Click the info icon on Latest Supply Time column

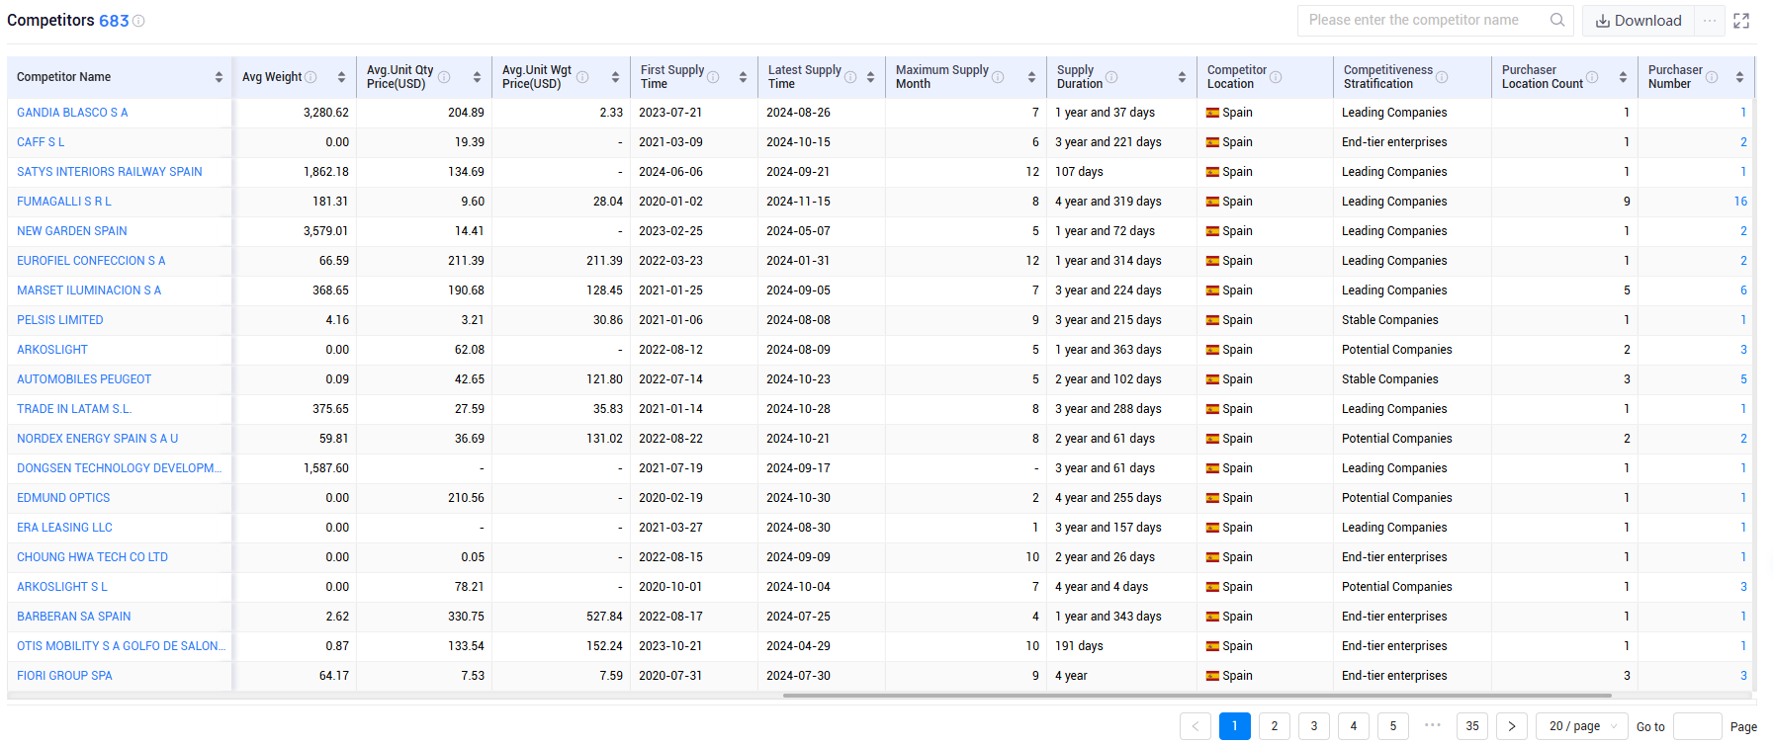click(850, 77)
